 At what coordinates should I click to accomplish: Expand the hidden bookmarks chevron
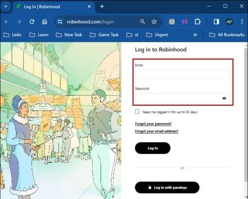[195, 35]
